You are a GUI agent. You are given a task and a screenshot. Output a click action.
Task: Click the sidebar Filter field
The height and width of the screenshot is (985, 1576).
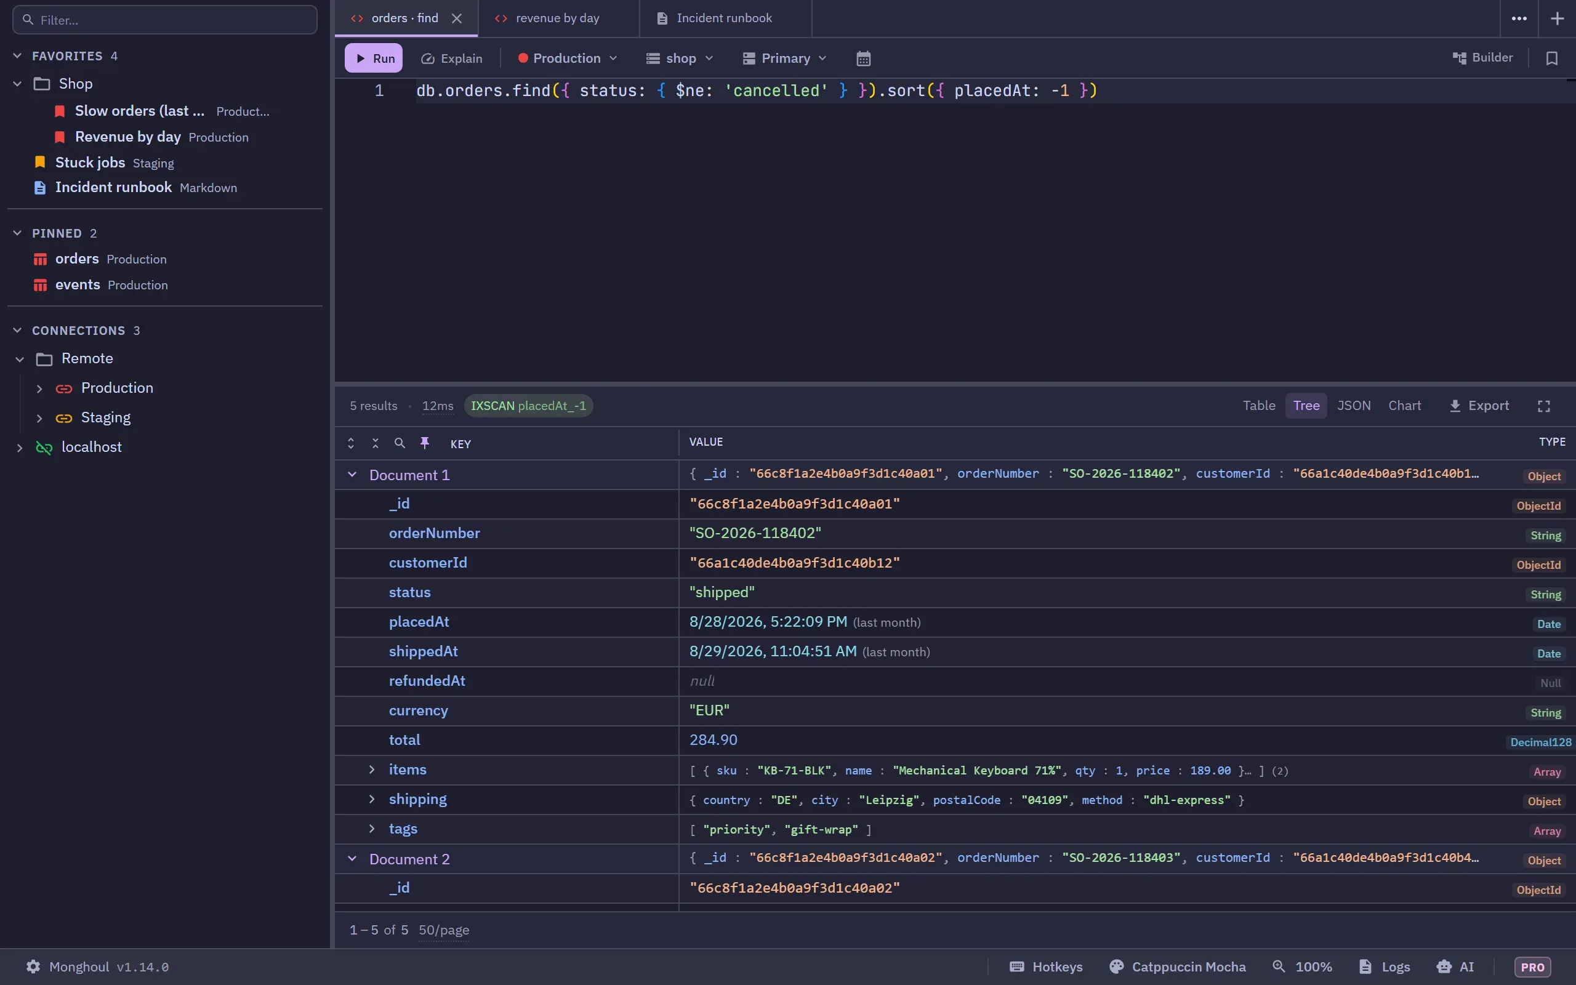(x=165, y=20)
